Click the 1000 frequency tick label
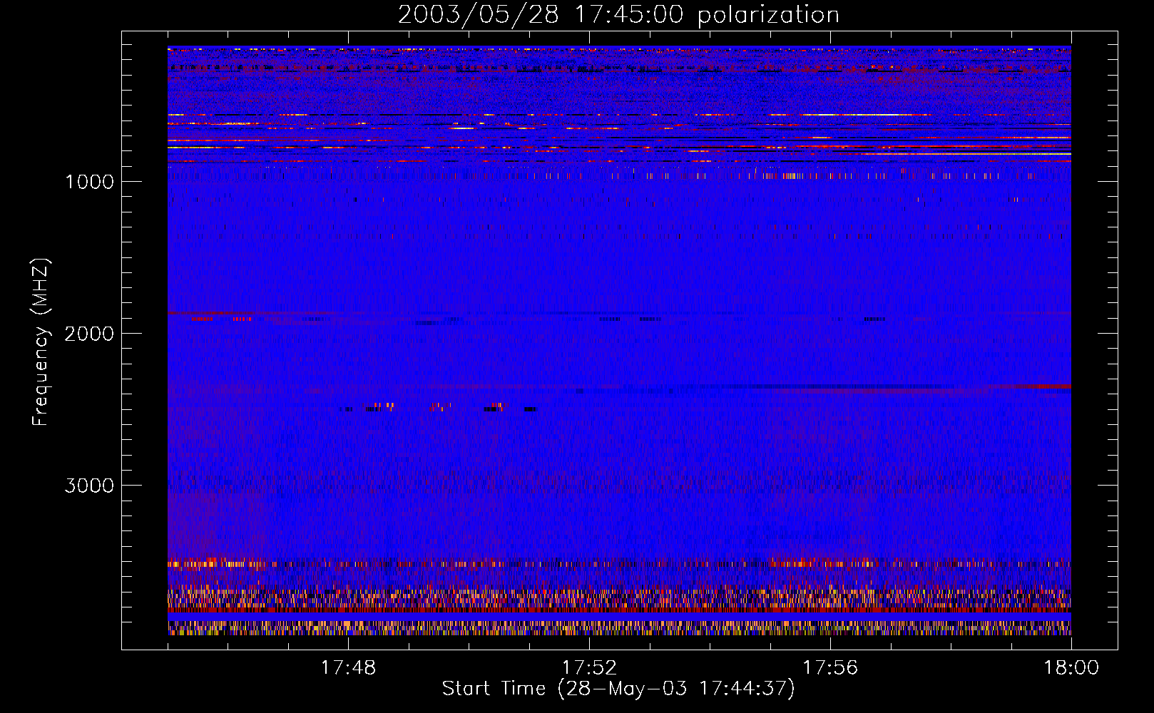The width and height of the screenshot is (1154, 713). coord(89,181)
